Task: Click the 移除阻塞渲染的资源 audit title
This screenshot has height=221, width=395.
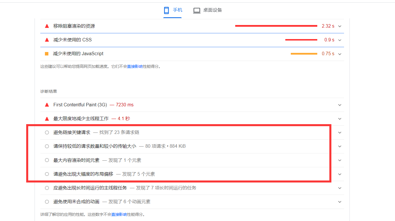Action: point(74,26)
